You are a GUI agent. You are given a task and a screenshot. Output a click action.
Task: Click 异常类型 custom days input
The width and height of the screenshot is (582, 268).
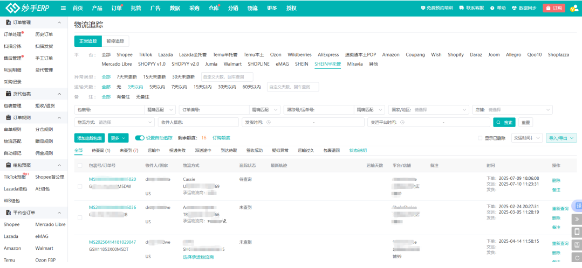coord(227,77)
